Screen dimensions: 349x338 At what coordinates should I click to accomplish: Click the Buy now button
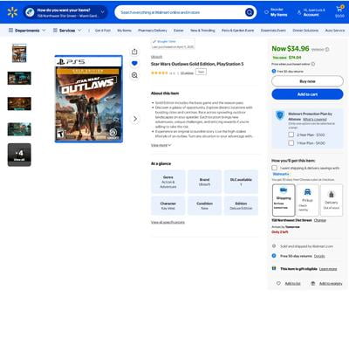click(307, 81)
